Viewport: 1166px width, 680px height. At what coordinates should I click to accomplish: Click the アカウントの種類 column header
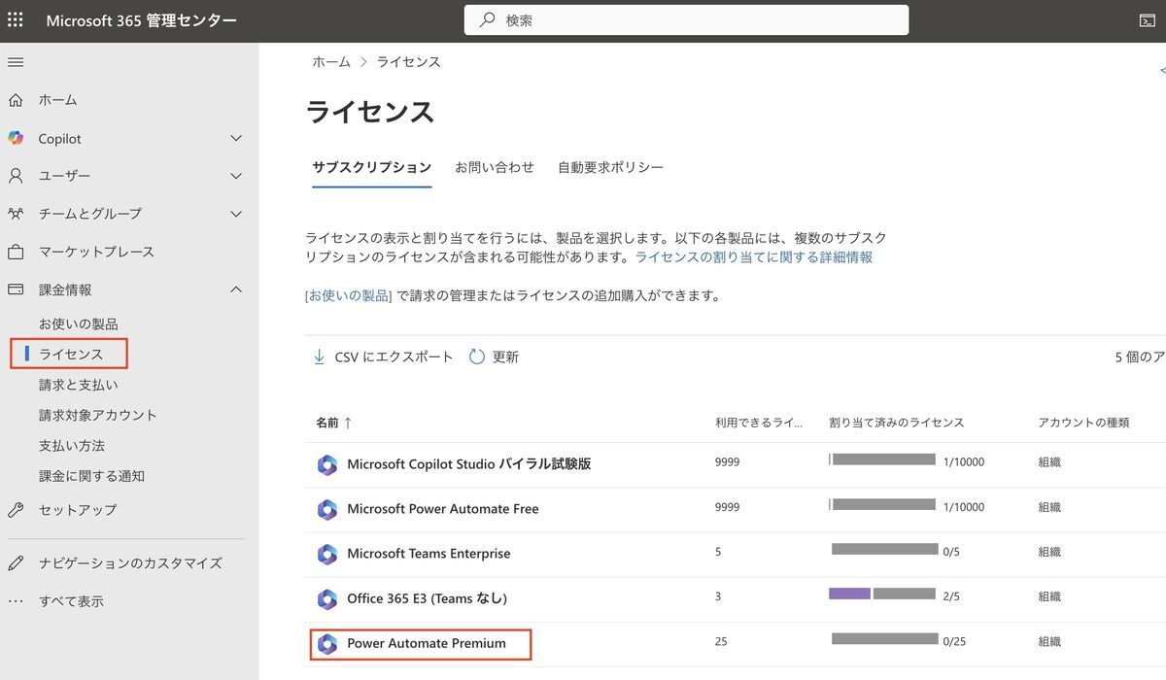point(1083,423)
